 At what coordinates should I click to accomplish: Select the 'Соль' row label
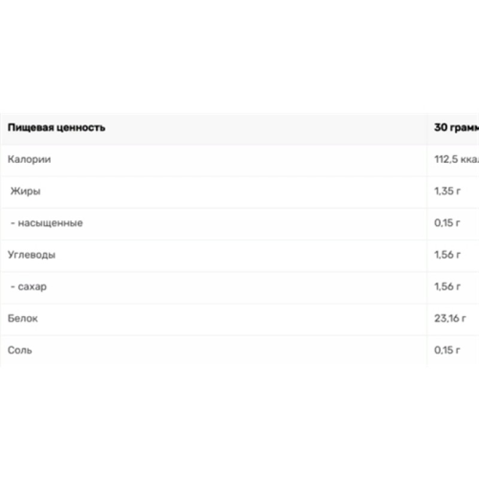click(20, 350)
